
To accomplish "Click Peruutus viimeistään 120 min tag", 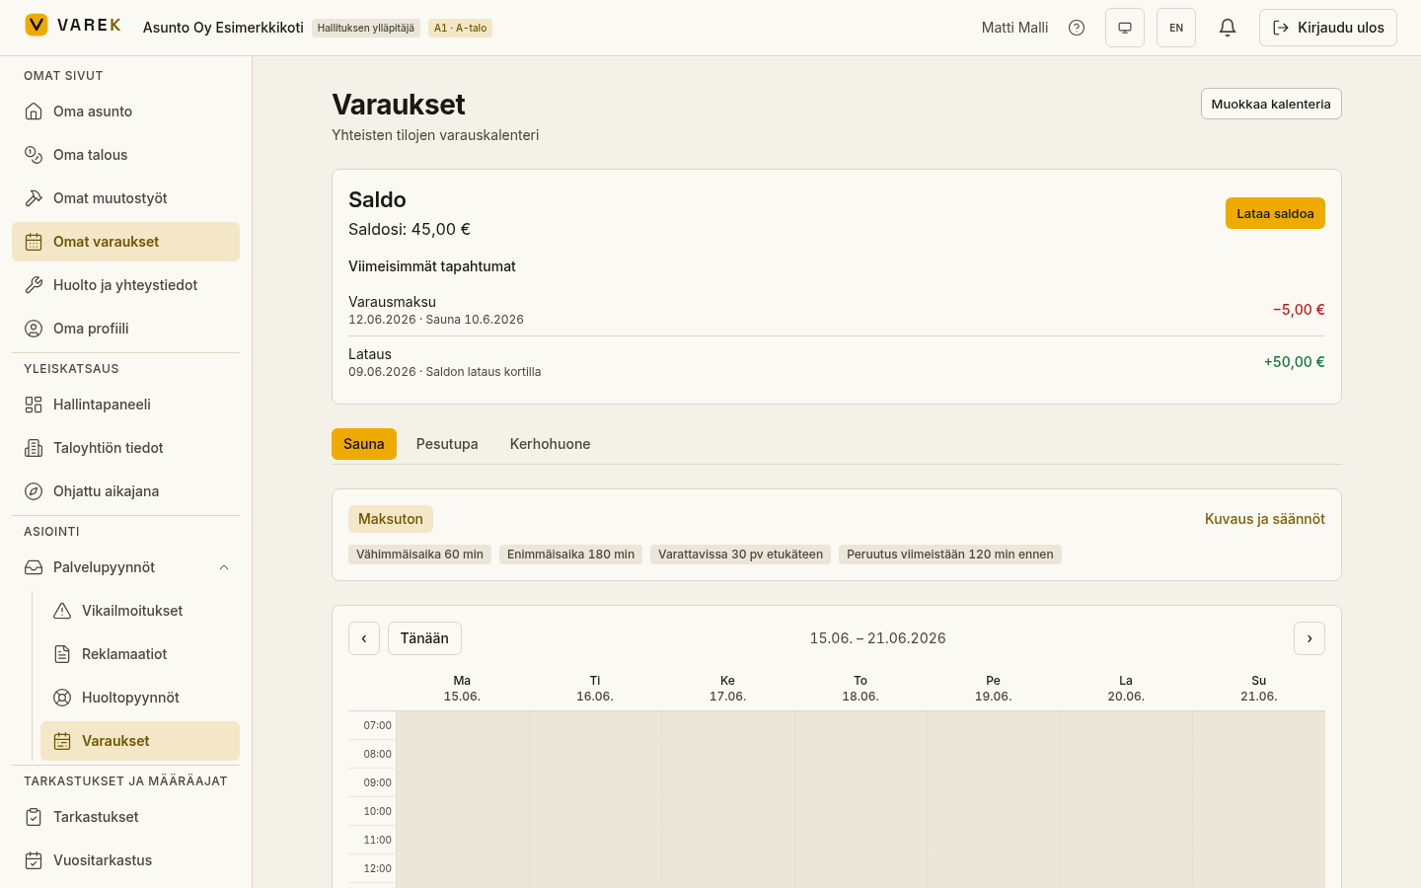I will pyautogui.click(x=950, y=555).
